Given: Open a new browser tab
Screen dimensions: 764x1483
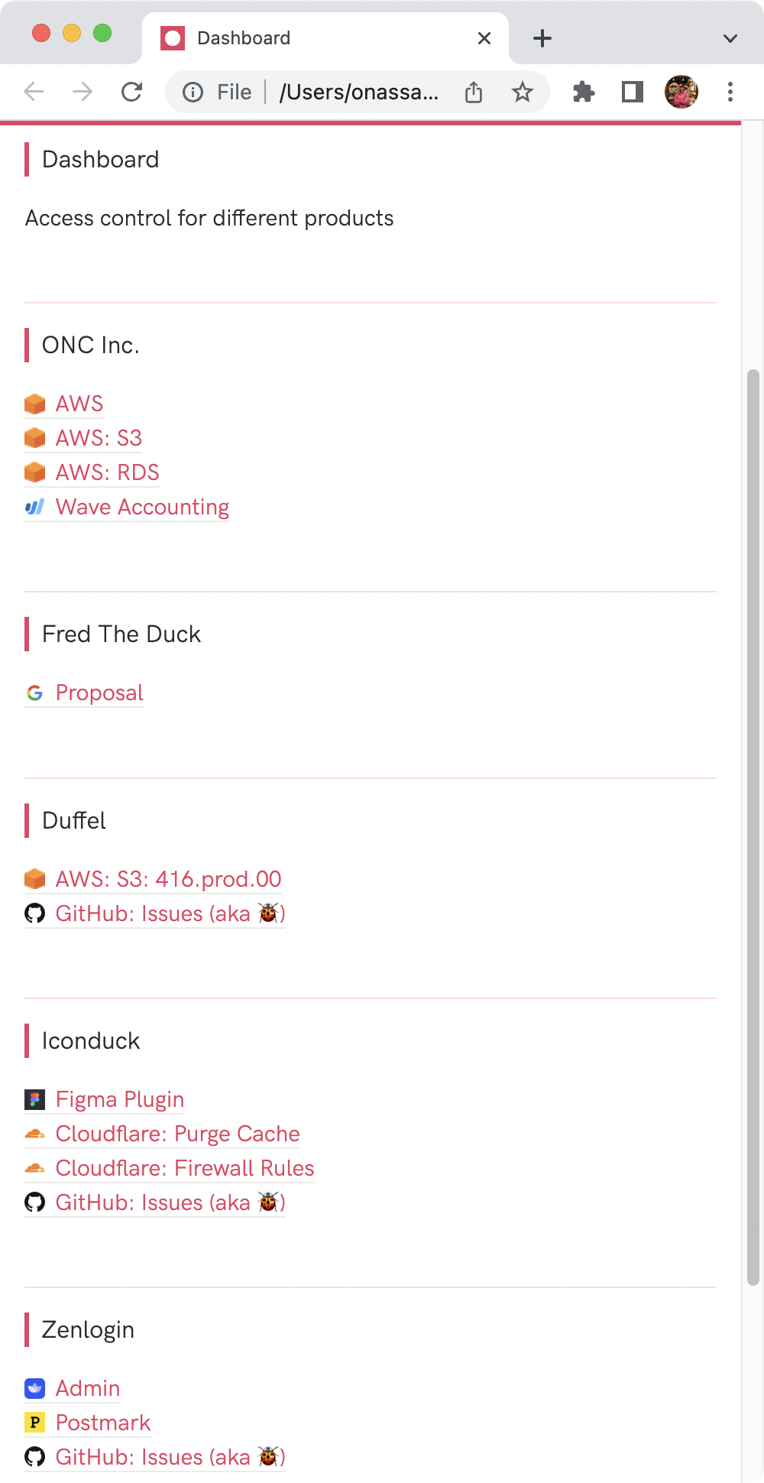Looking at the screenshot, I should click(542, 38).
